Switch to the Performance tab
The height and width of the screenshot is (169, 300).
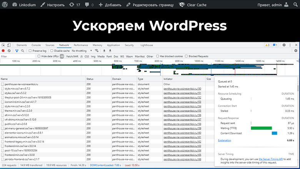coord(81,45)
